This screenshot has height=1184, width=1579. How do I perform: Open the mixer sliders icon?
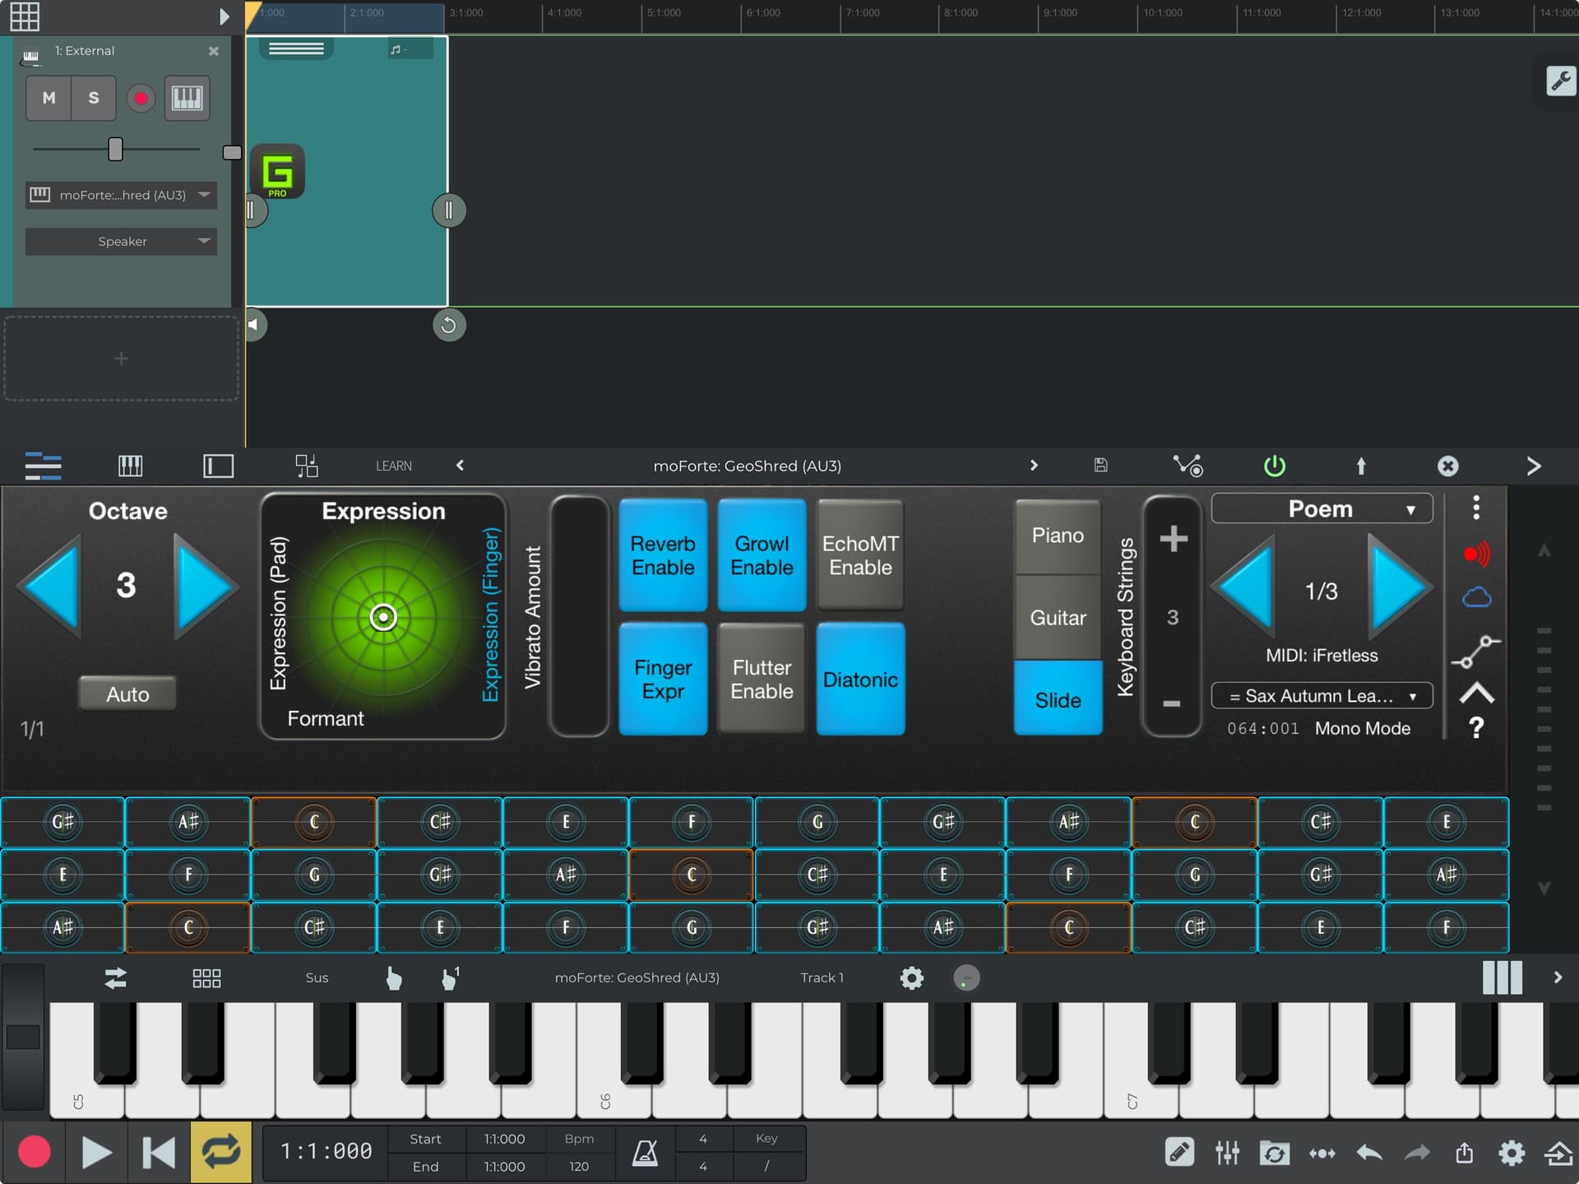(x=1227, y=1153)
